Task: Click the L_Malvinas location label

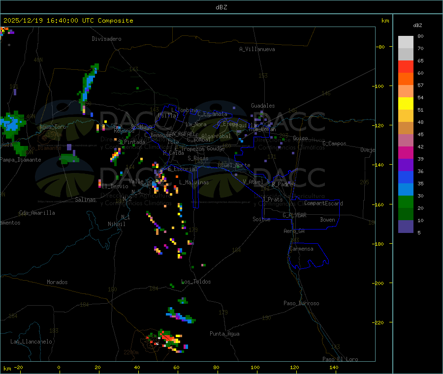Action: (194, 182)
